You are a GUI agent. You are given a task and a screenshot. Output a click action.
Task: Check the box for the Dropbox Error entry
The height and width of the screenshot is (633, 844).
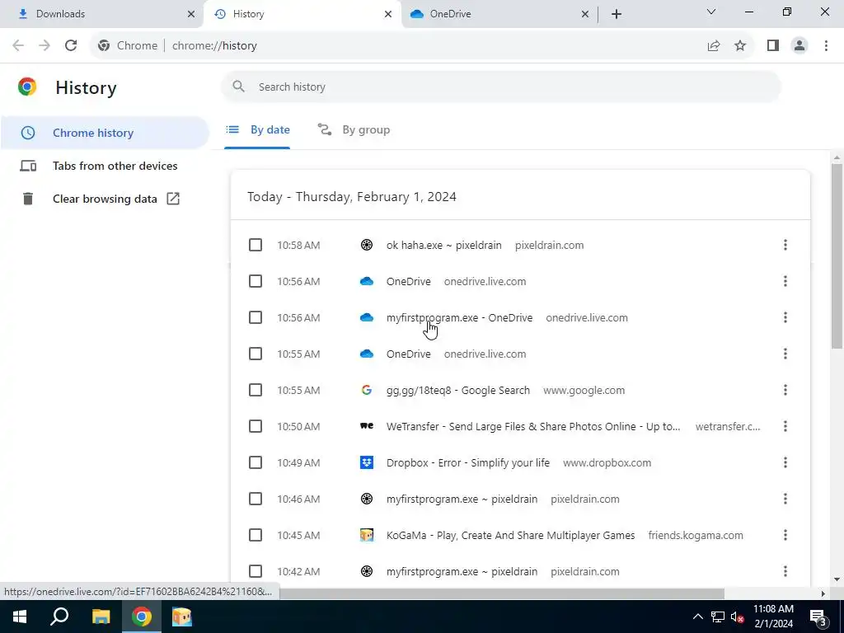click(256, 462)
